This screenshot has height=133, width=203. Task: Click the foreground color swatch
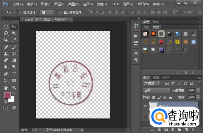click(x=7, y=95)
